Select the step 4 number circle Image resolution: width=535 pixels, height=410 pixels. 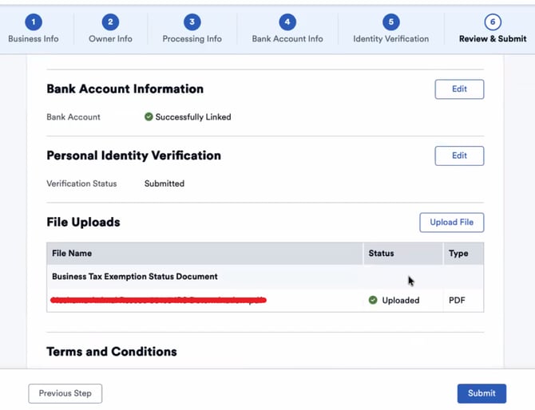point(287,22)
